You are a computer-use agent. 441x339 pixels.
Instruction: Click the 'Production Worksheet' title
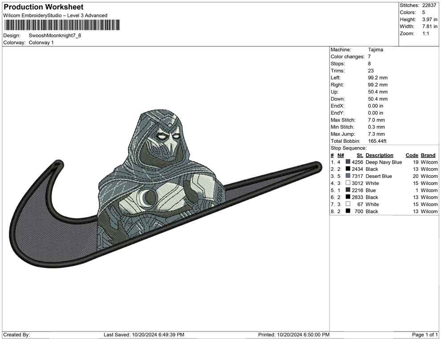pyautogui.click(x=44, y=7)
